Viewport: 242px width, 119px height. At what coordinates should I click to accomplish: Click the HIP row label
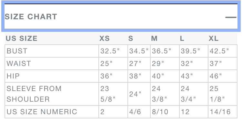[13, 76]
